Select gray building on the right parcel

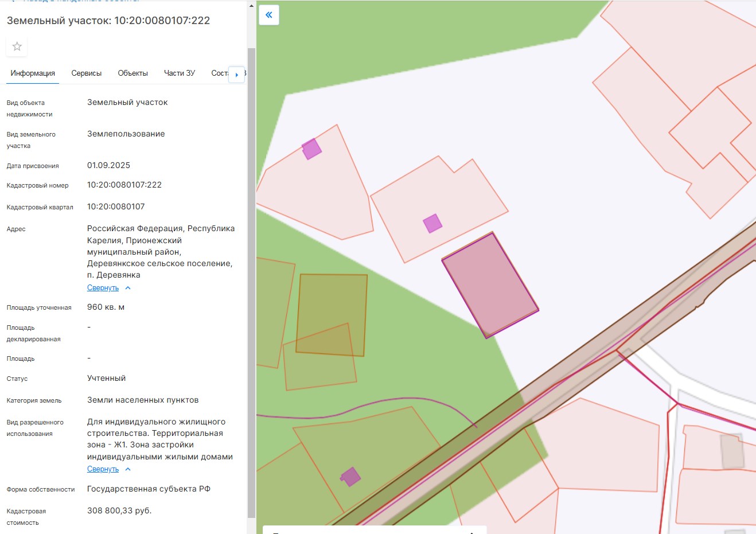732,451
